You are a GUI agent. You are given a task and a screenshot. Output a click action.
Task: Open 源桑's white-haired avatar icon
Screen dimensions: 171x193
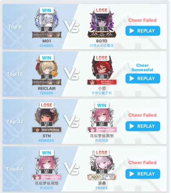point(102,163)
